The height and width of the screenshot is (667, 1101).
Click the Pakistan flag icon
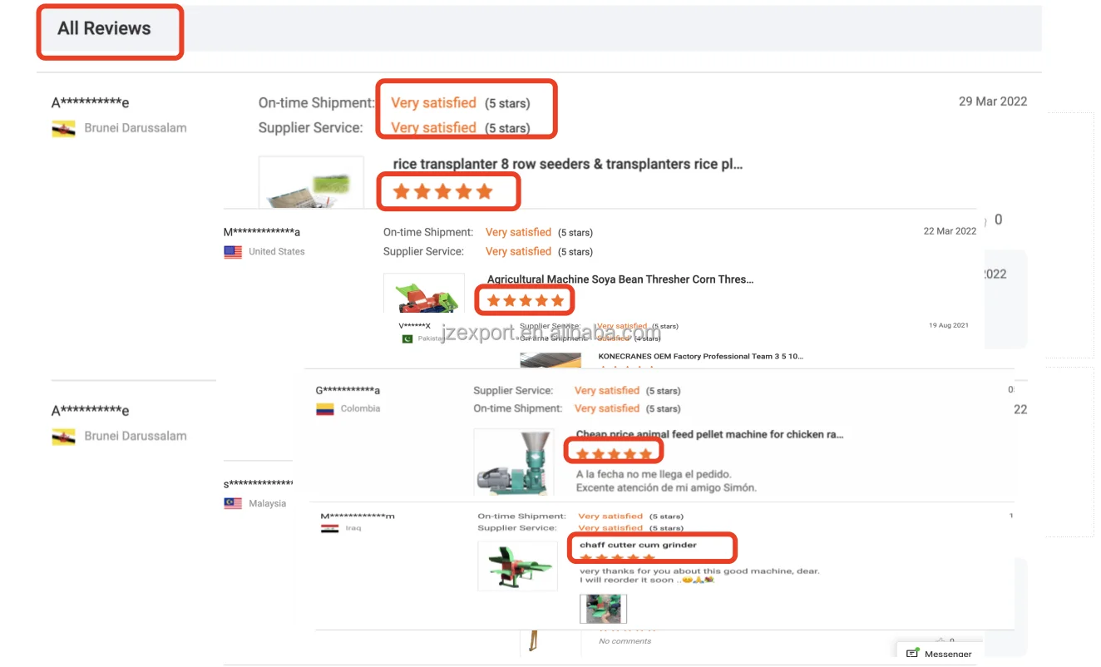[407, 338]
